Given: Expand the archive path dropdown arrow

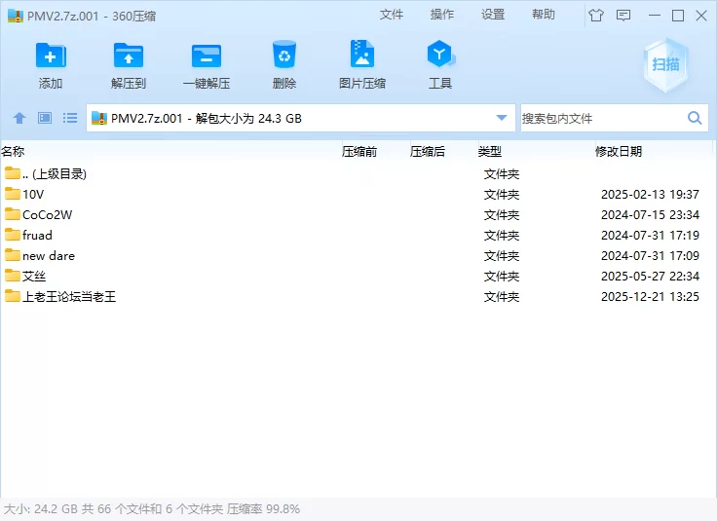Looking at the screenshot, I should point(502,118).
